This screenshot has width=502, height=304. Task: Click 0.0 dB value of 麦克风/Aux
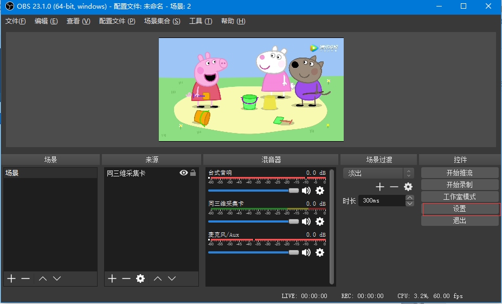(316, 235)
